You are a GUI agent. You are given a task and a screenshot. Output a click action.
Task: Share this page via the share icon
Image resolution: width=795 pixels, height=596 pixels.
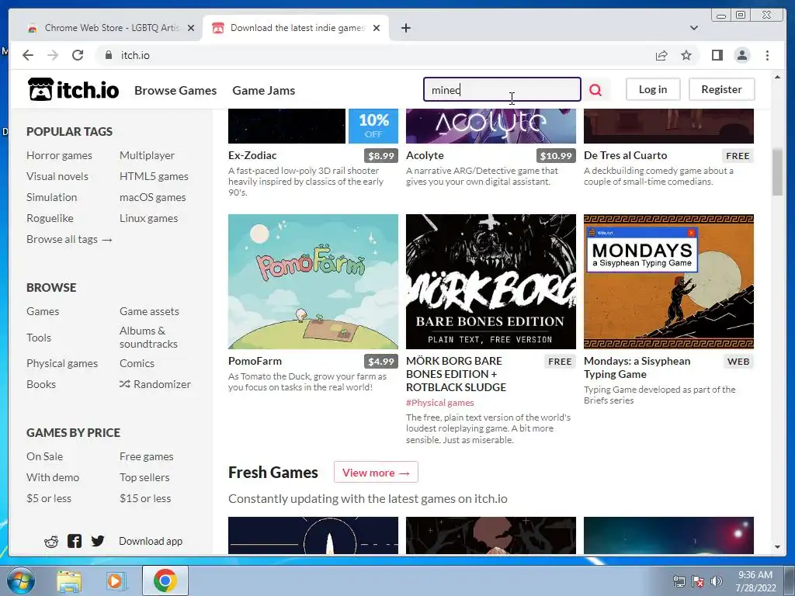pos(661,55)
